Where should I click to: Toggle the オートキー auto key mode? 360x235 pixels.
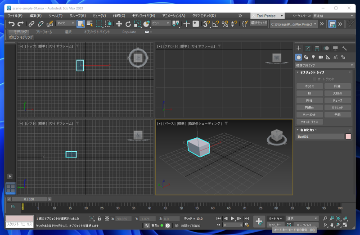click(x=275, y=218)
